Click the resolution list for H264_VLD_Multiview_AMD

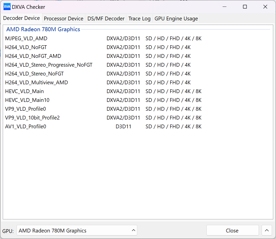point(168,83)
